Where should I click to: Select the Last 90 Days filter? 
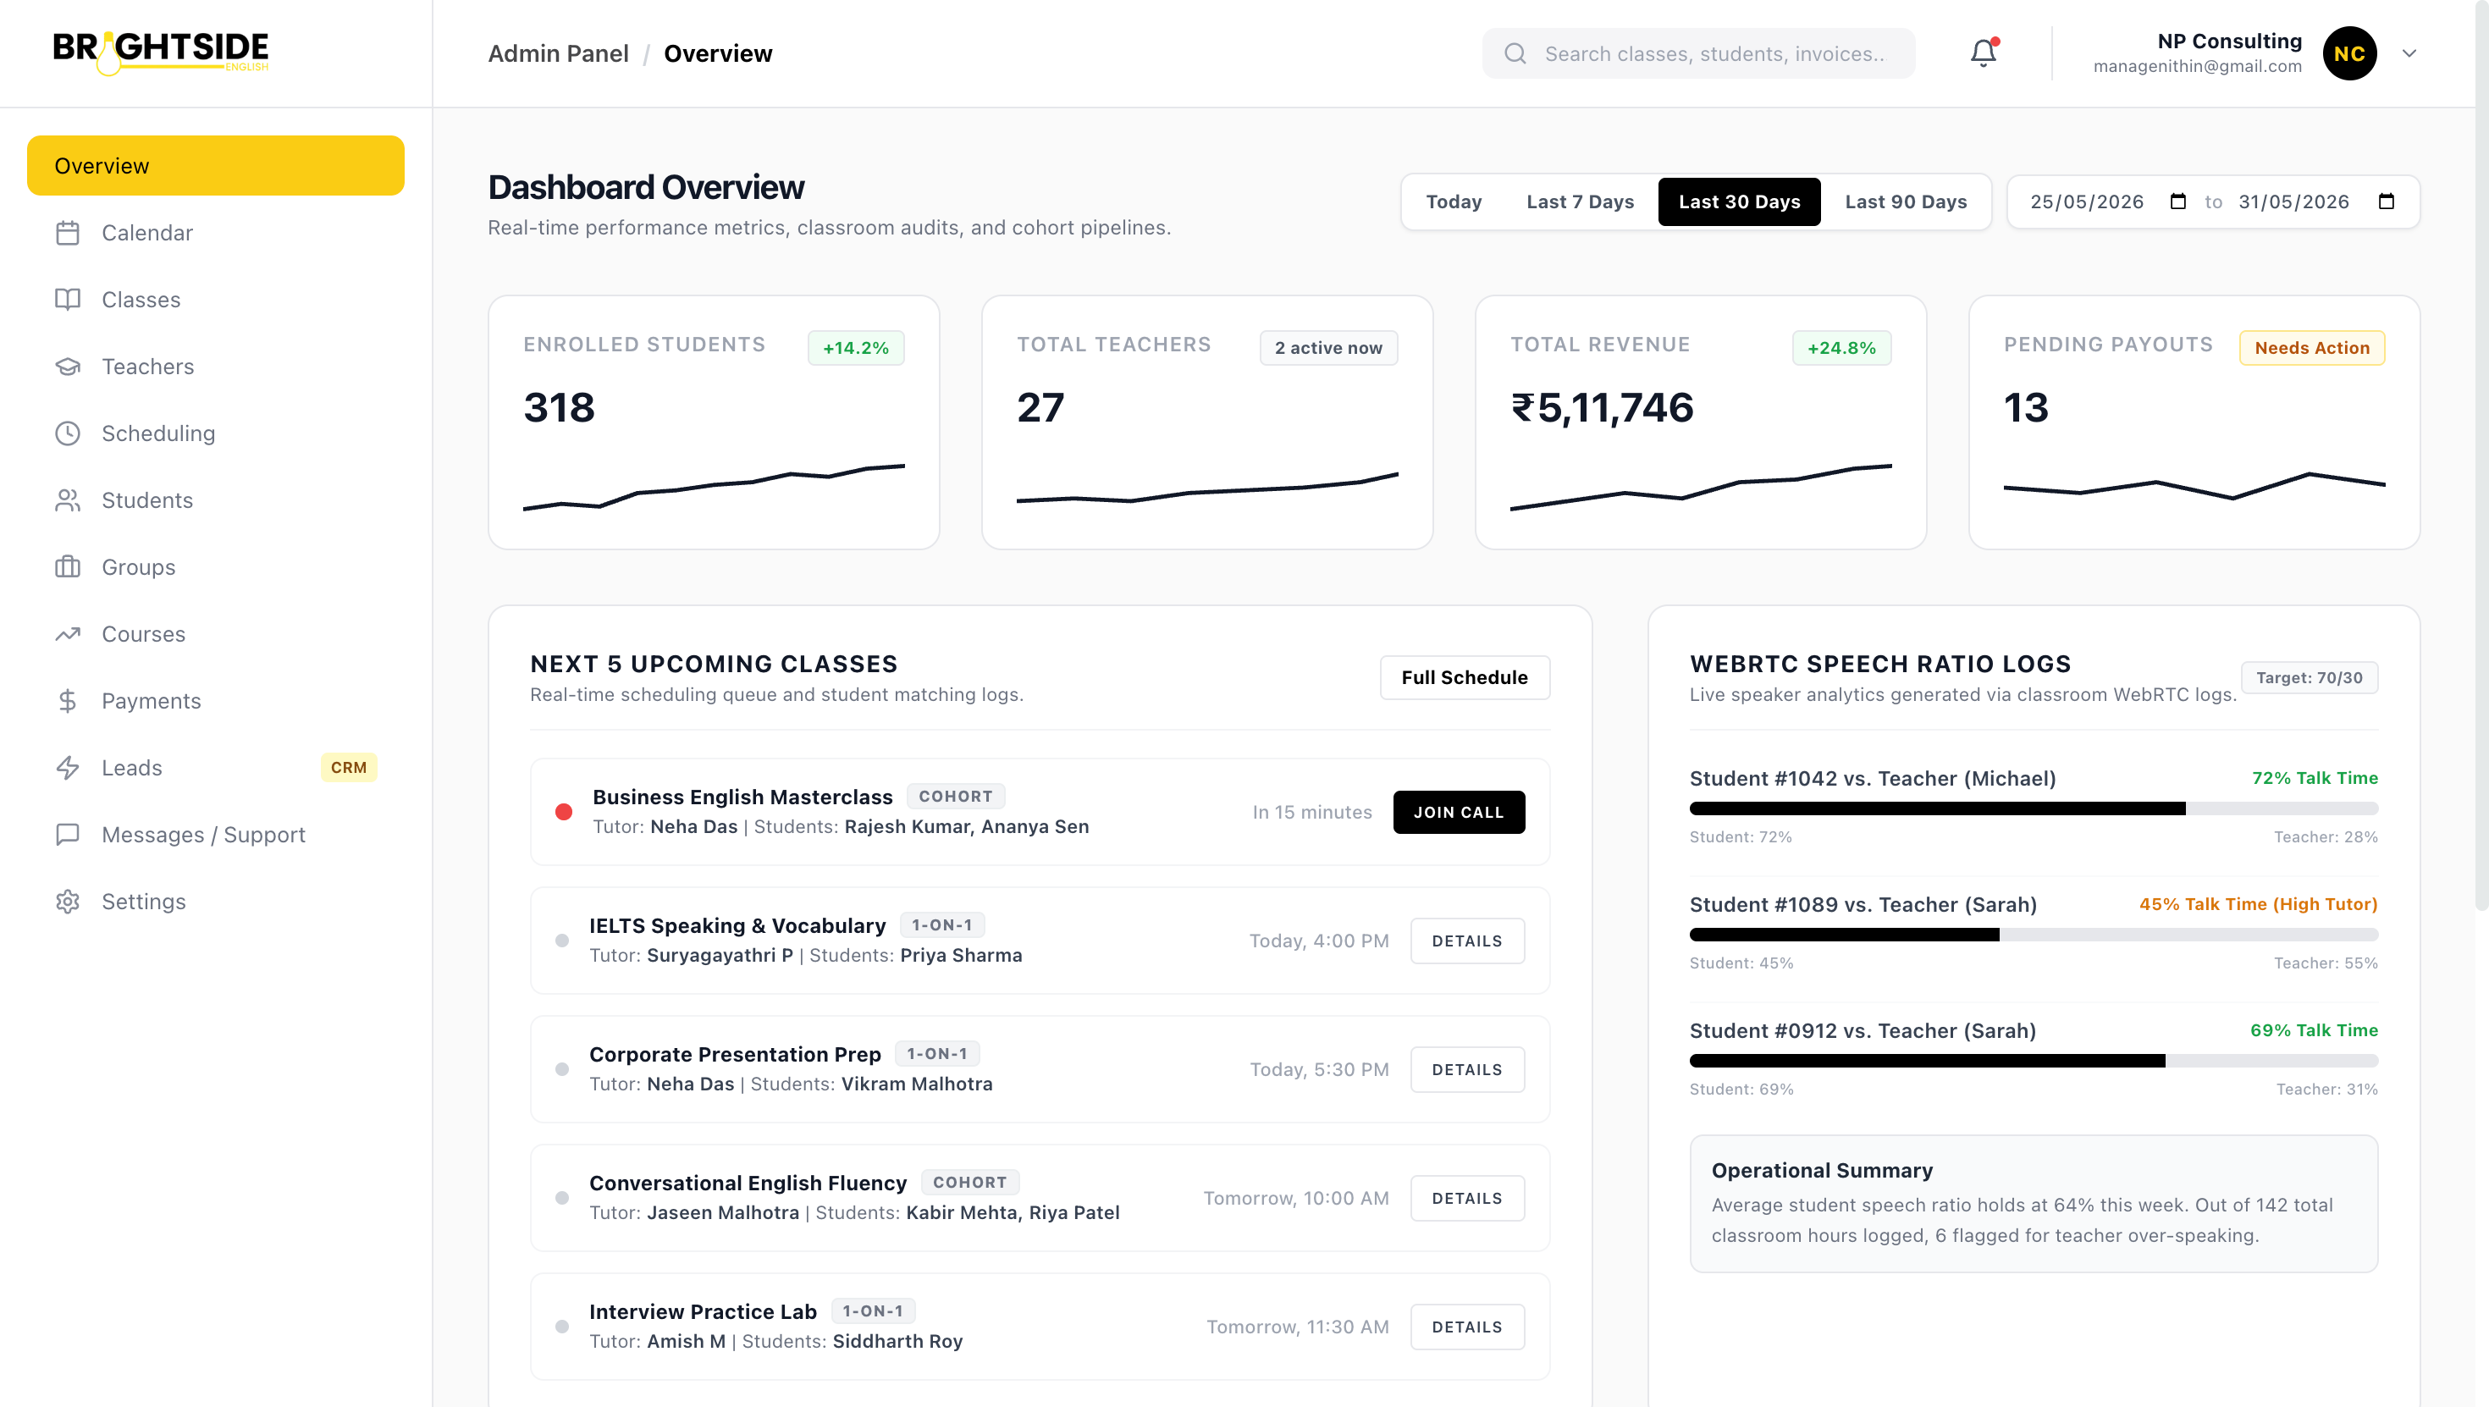1906,201
